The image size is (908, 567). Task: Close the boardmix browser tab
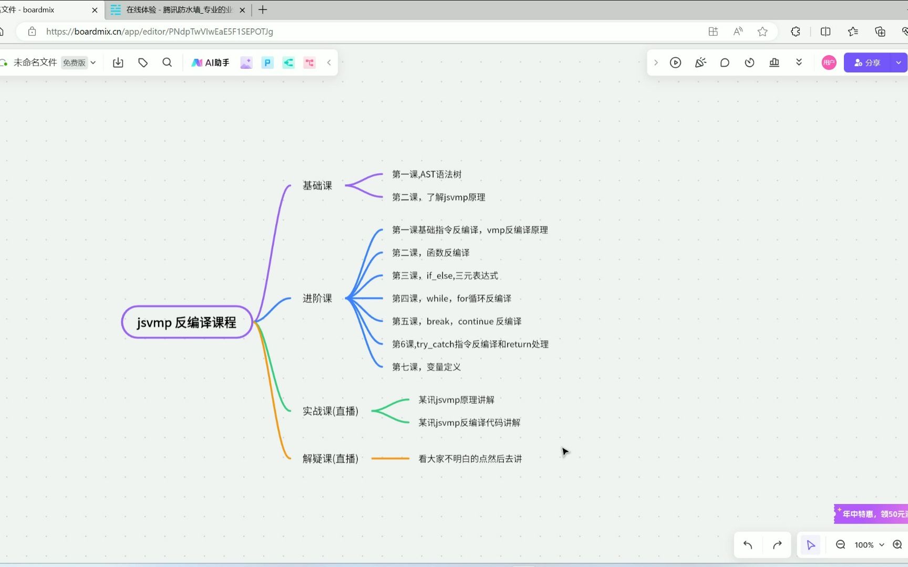pyautogui.click(x=95, y=10)
